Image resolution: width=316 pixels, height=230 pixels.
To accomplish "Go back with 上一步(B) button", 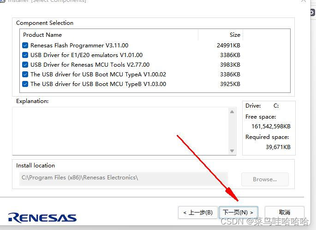I will pyautogui.click(x=198, y=213).
